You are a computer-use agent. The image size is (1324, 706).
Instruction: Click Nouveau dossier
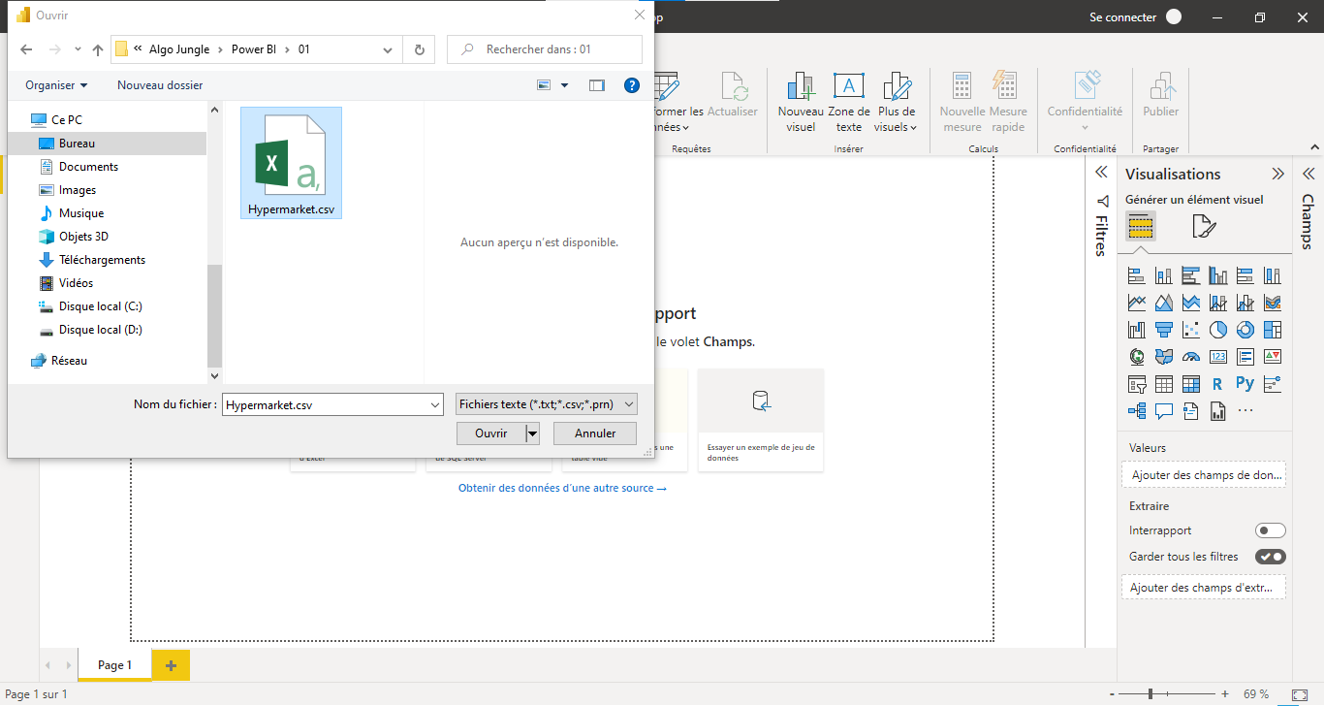(x=160, y=85)
